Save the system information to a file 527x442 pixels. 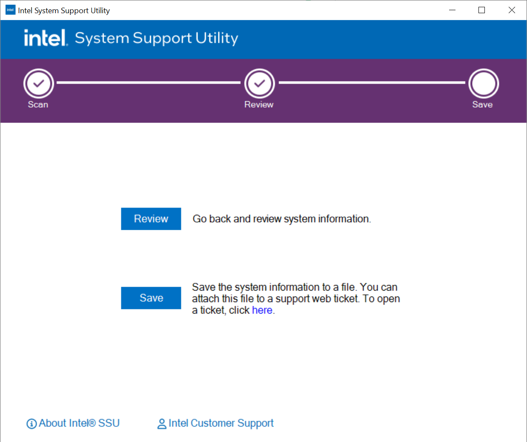[151, 298]
